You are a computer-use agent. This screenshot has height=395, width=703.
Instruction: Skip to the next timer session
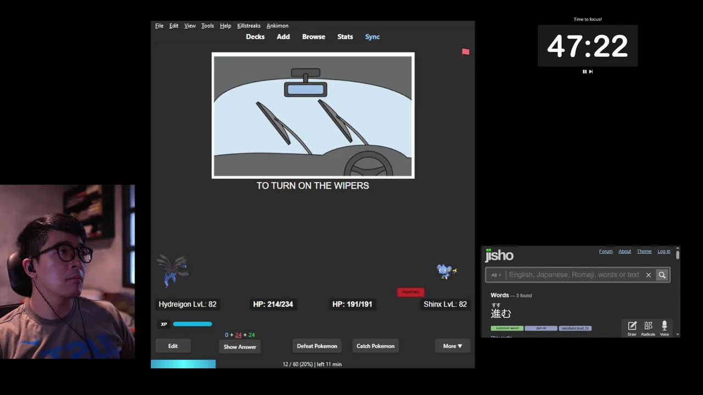click(x=591, y=71)
